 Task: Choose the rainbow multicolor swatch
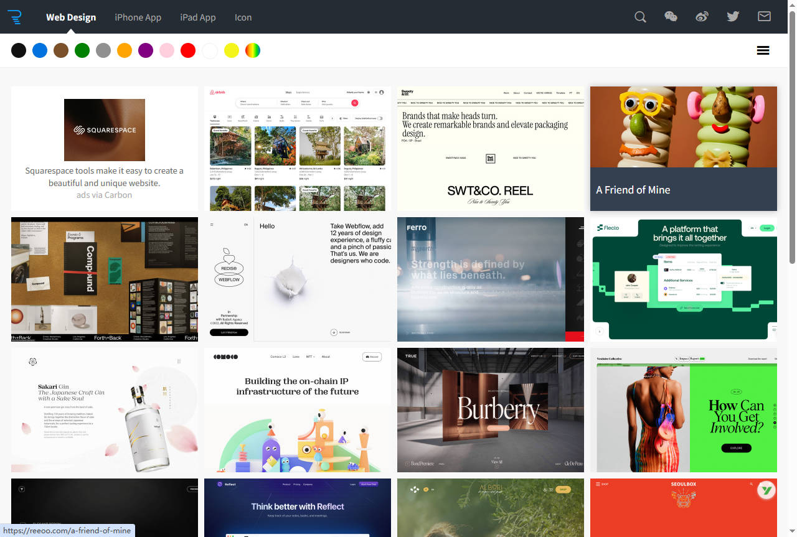click(252, 50)
